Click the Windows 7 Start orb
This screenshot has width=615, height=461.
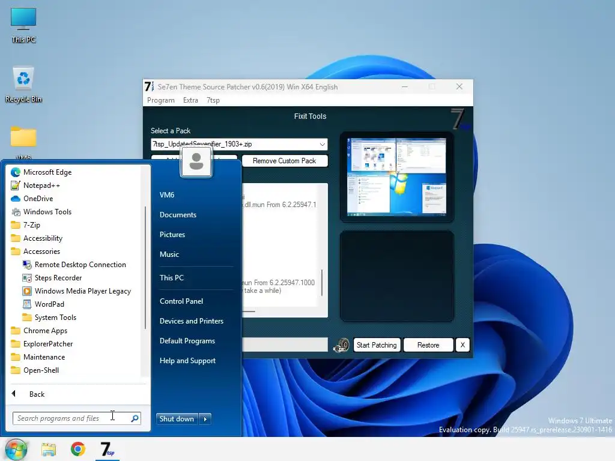[16, 449]
